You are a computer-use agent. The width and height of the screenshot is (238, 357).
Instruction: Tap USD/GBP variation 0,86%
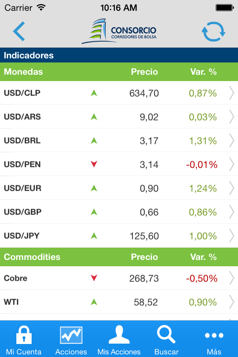(x=203, y=212)
